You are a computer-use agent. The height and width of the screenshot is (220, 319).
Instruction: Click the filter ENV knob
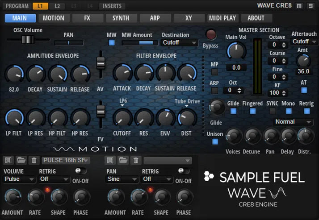165,118
